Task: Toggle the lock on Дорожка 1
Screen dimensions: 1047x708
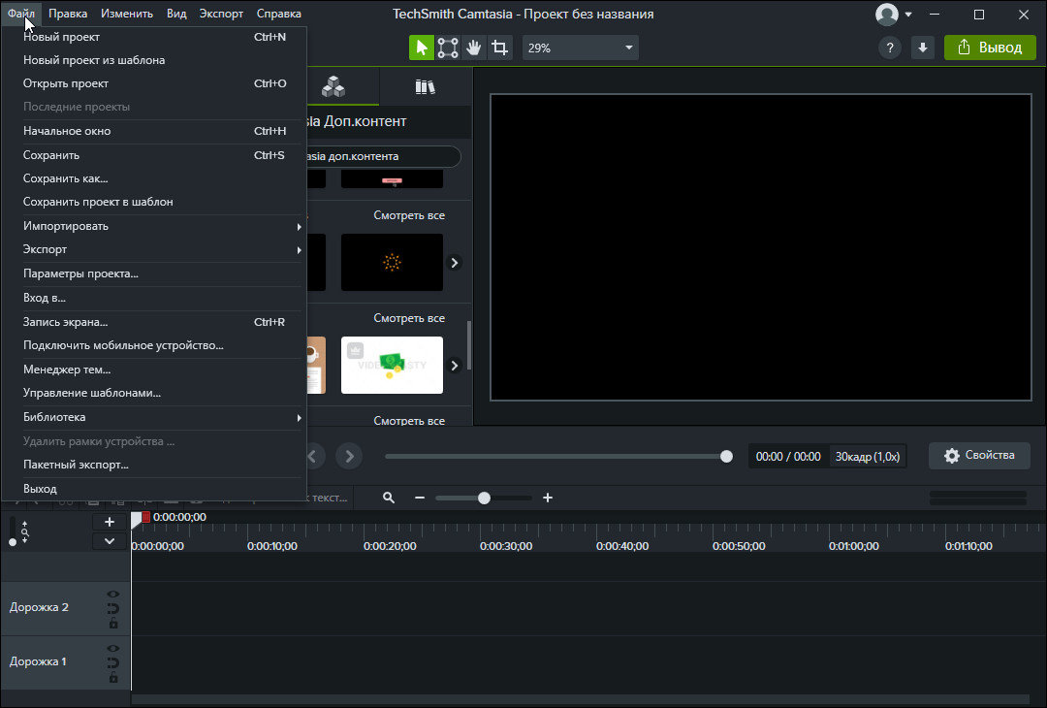Action: (113, 678)
